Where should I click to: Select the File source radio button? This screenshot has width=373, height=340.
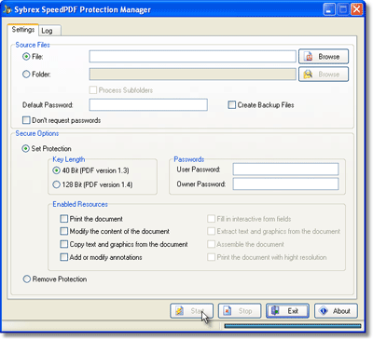(x=26, y=57)
